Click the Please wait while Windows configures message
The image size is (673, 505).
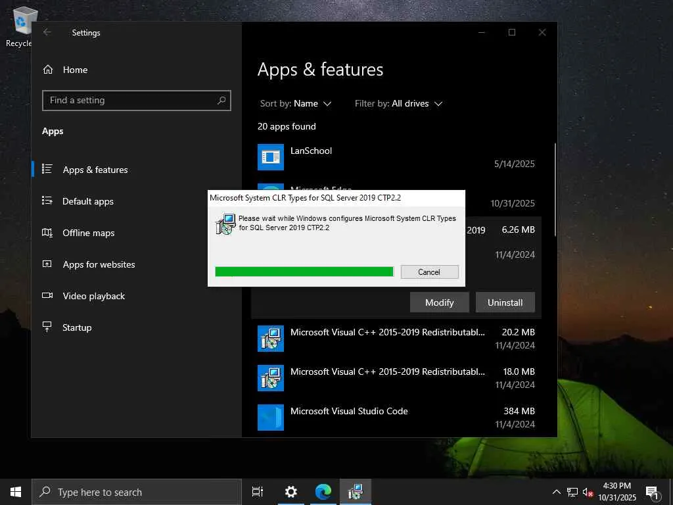[x=347, y=223]
